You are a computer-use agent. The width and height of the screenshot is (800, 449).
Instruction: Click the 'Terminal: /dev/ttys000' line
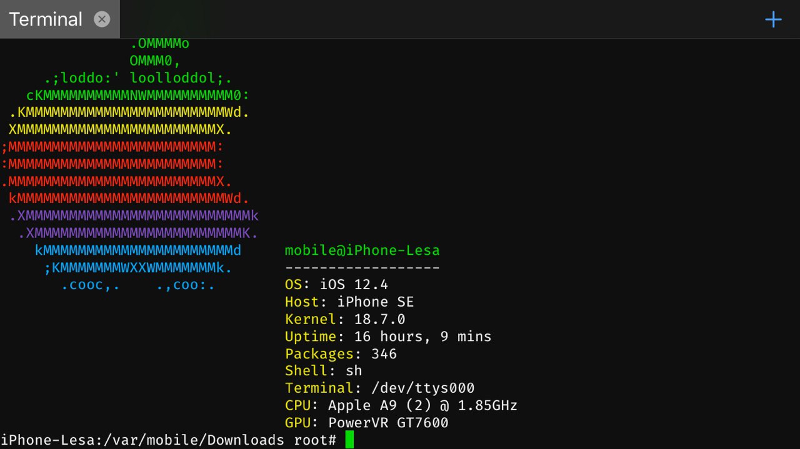click(x=379, y=388)
